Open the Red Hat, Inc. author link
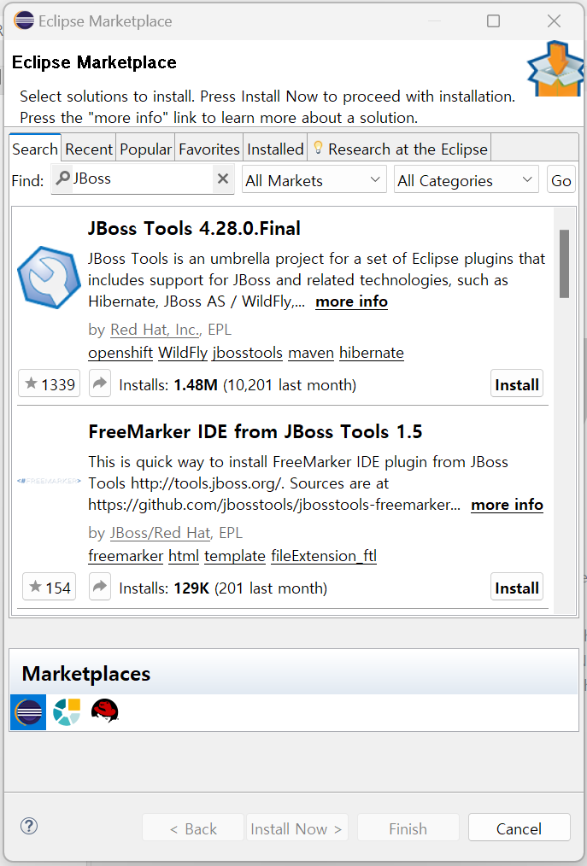 pos(155,329)
